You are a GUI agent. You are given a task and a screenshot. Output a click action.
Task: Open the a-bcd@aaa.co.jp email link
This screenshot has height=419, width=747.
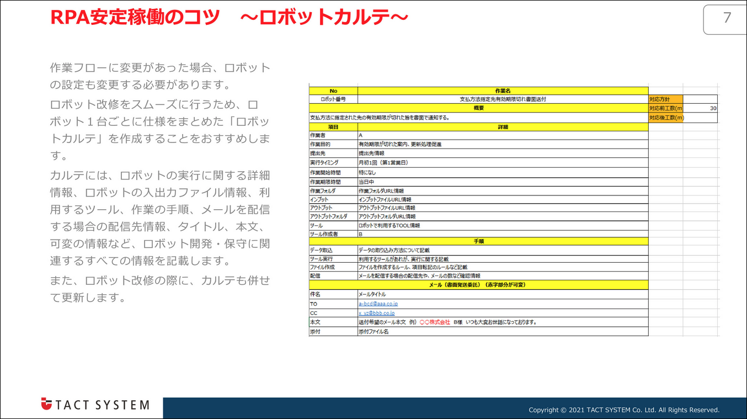378,304
